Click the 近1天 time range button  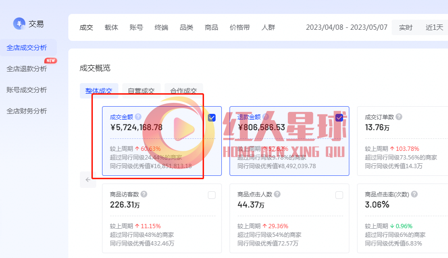point(434,27)
